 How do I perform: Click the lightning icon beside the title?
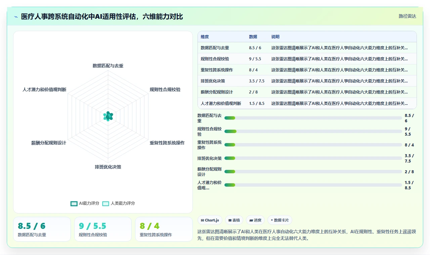(x=16, y=17)
